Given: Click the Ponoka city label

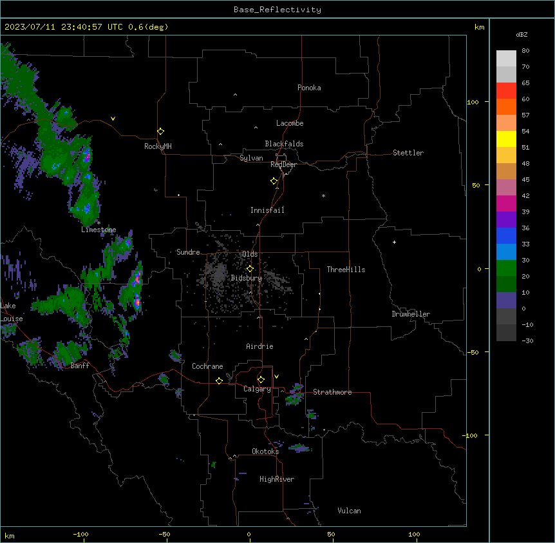Looking at the screenshot, I should pyautogui.click(x=309, y=88).
